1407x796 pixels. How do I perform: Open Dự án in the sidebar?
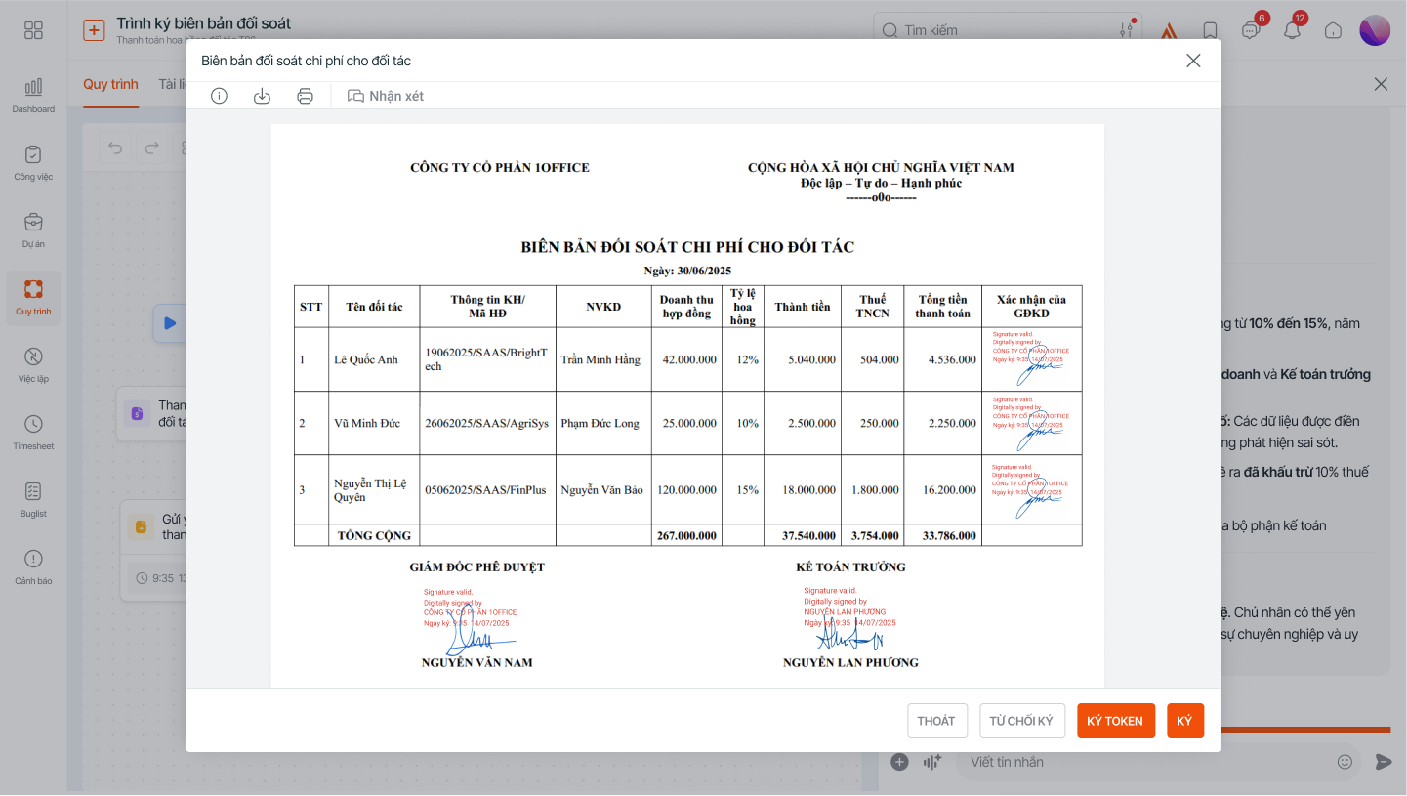point(33,230)
